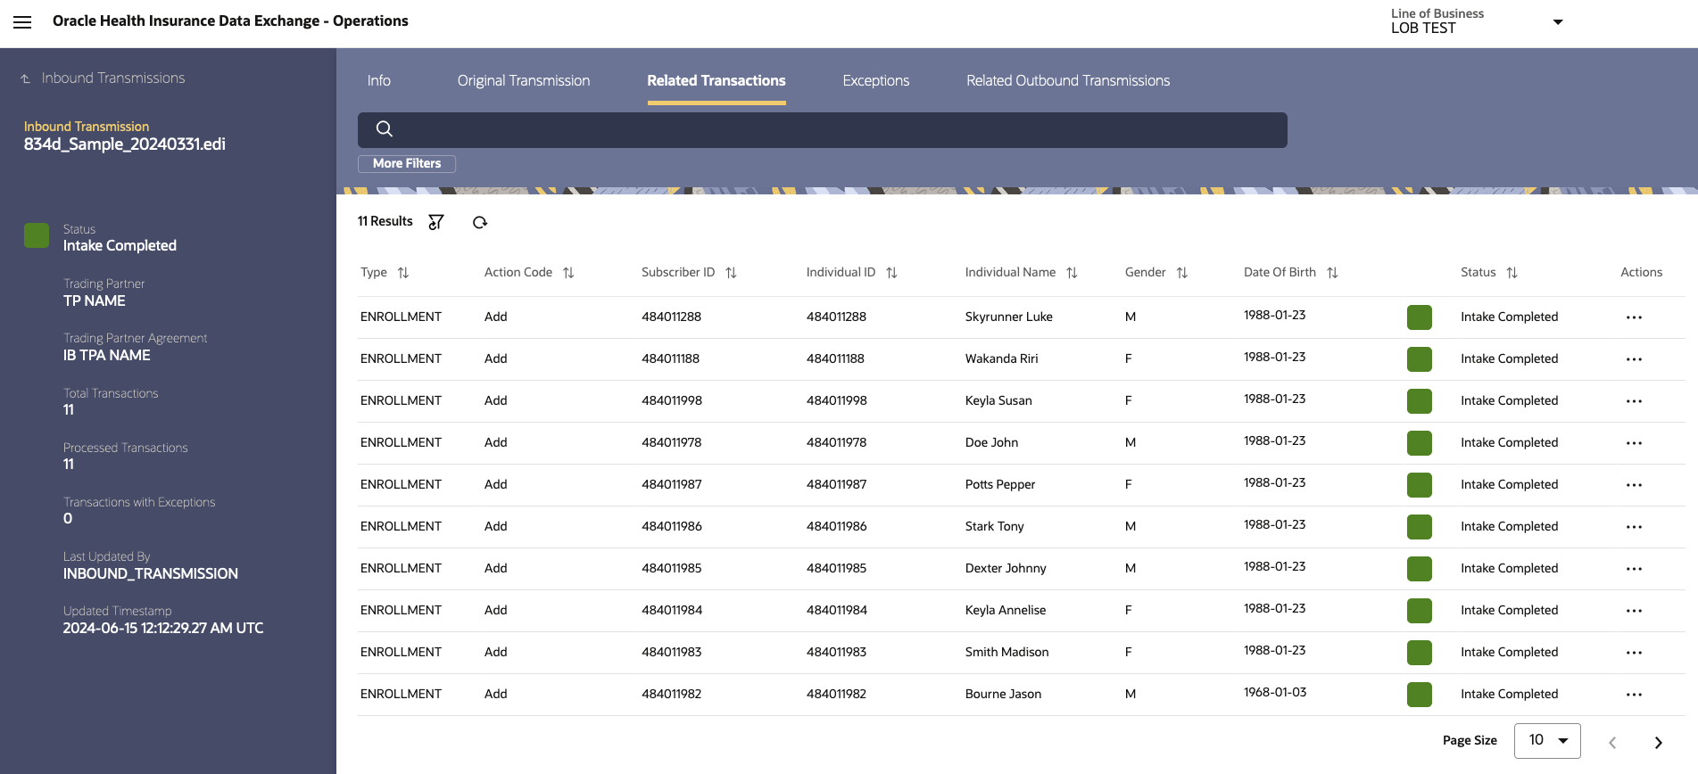Go to next results page

click(x=1658, y=742)
